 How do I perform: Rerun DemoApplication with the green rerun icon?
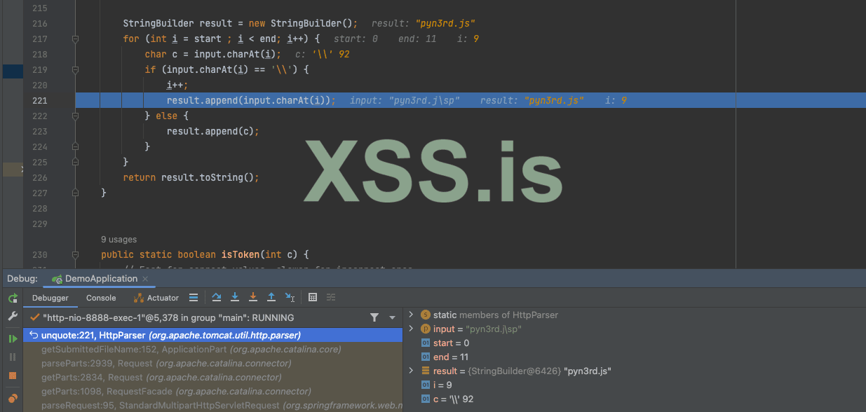(13, 298)
